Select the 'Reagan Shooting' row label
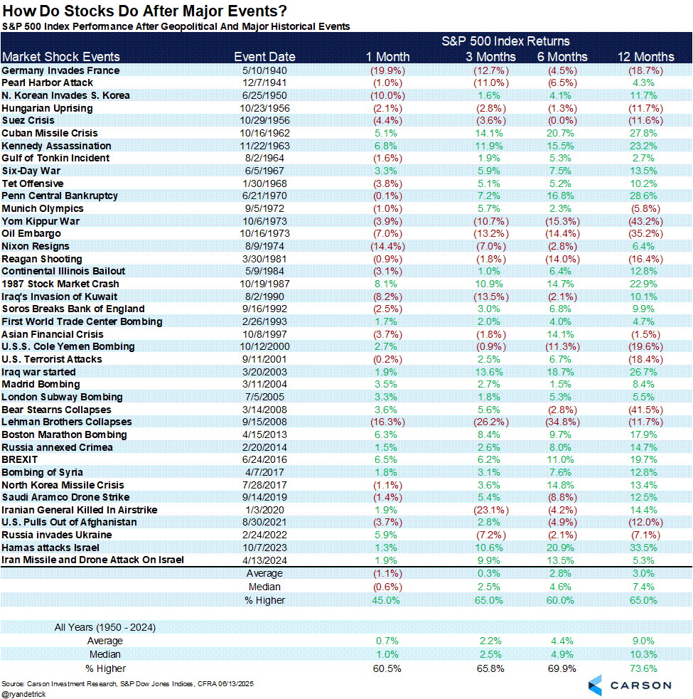Screen dimensions: 693x699 [x=42, y=259]
